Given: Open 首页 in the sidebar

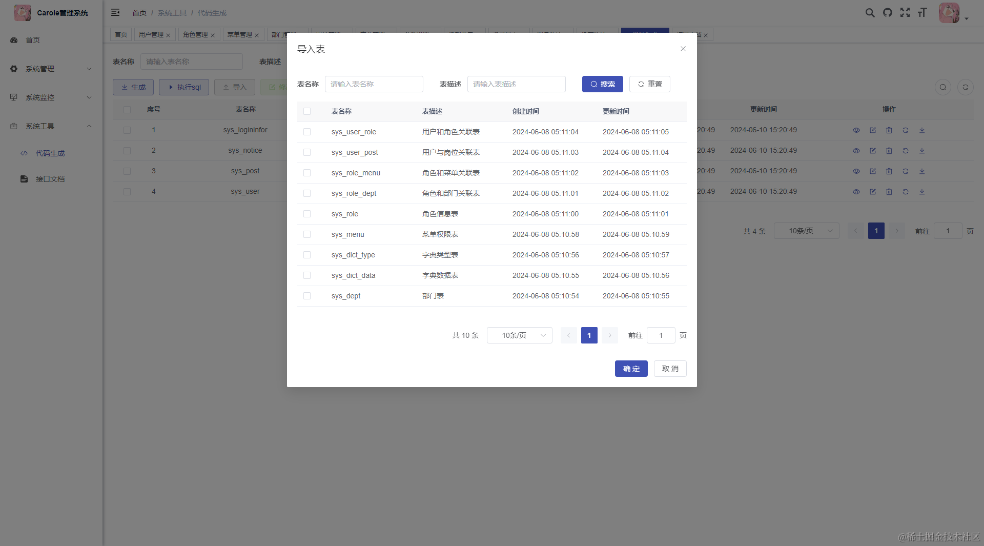Looking at the screenshot, I should [x=51, y=40].
